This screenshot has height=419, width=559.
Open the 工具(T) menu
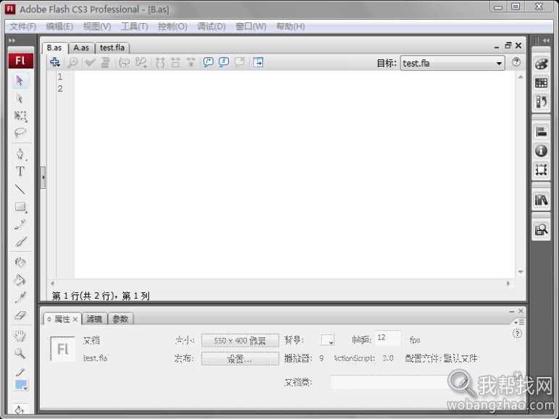135,26
